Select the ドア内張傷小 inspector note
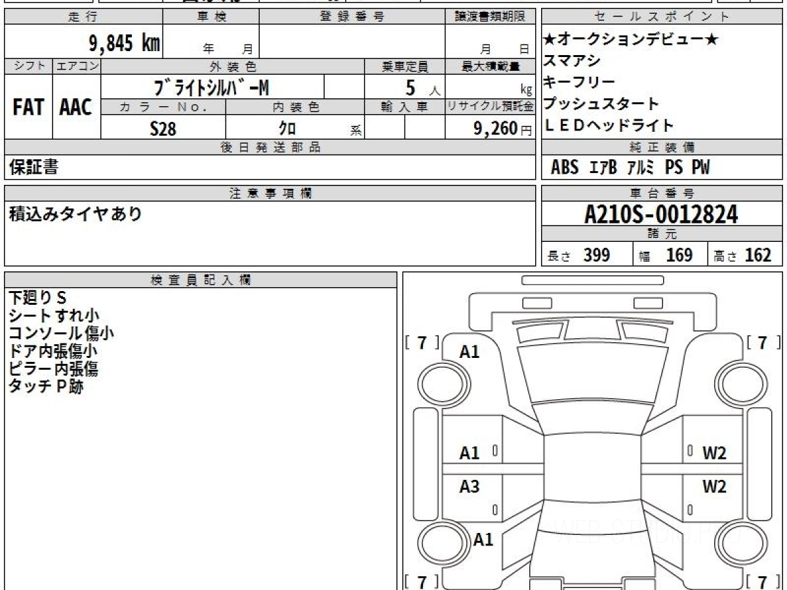 [x=54, y=351]
